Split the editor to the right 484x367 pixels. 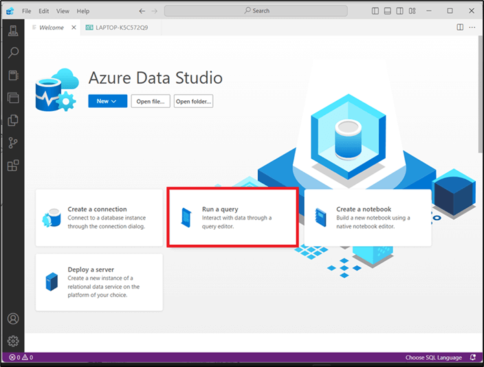point(460,27)
